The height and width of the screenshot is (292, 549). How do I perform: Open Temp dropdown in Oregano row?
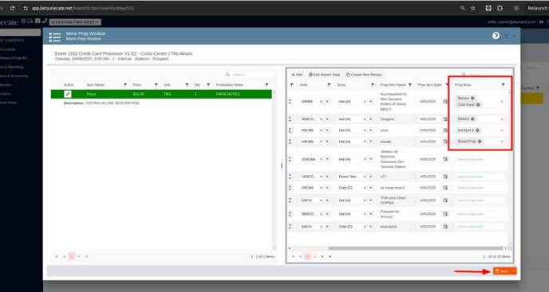tap(371, 119)
